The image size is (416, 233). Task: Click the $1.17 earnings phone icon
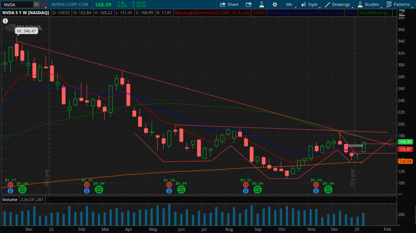(x=10, y=185)
